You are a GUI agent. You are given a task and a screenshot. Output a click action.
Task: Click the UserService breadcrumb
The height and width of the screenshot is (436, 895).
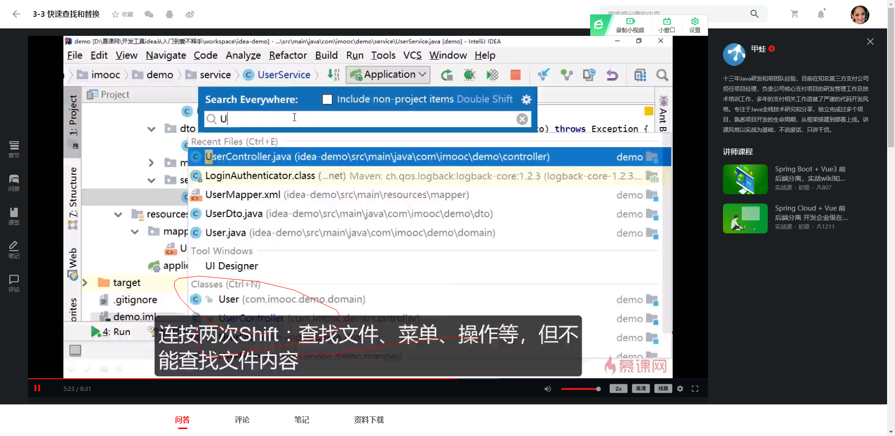tap(277, 75)
